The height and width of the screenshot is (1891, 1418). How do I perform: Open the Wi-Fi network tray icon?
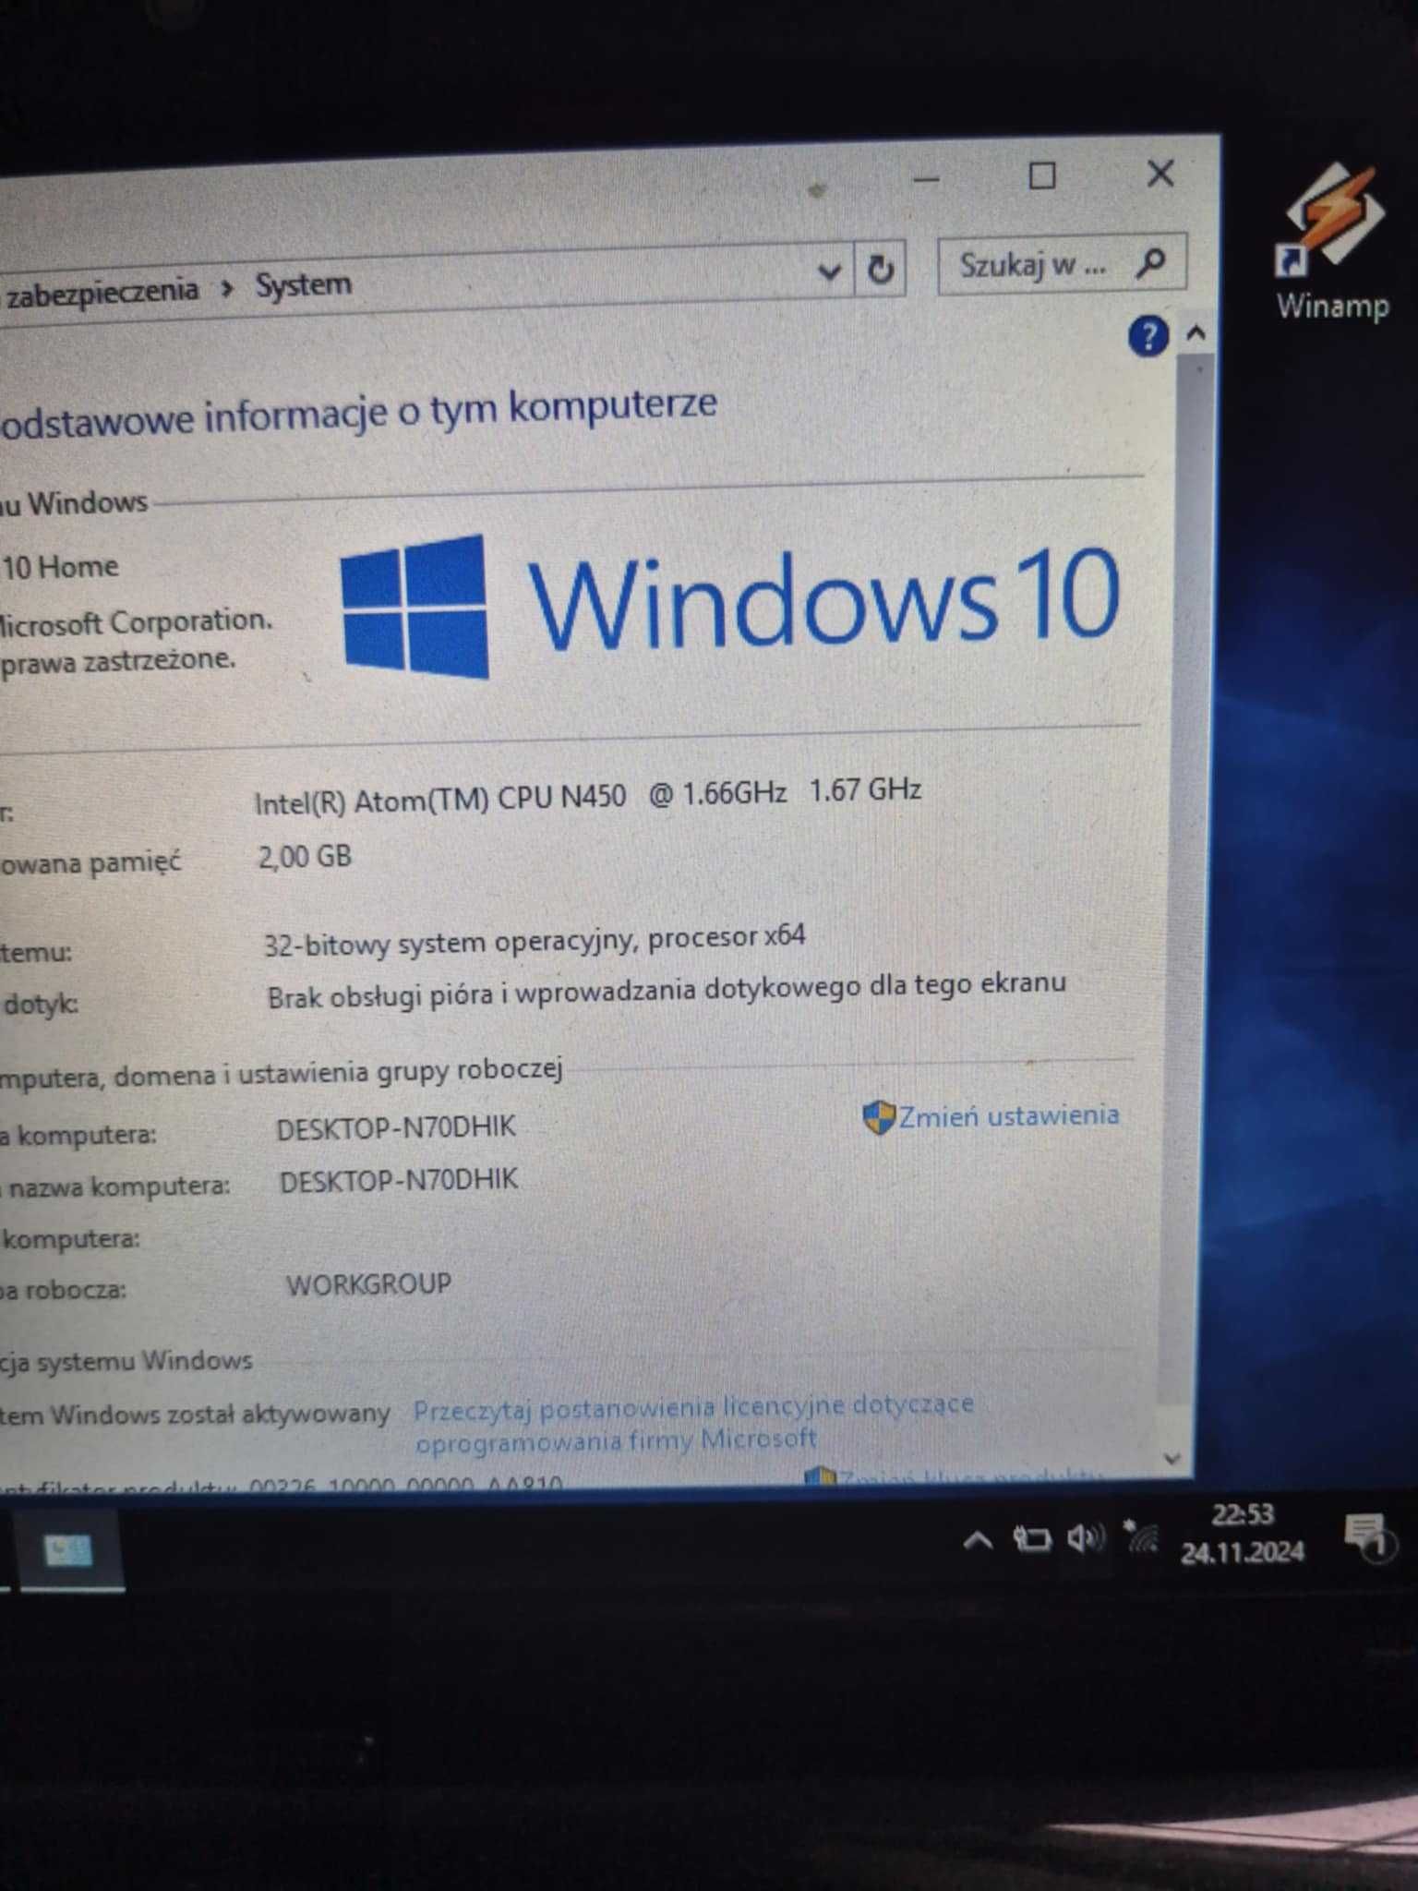(x=1141, y=1536)
